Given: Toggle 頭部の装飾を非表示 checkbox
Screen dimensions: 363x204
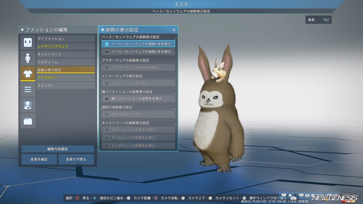Looking at the screenshot, I should tap(107, 114).
